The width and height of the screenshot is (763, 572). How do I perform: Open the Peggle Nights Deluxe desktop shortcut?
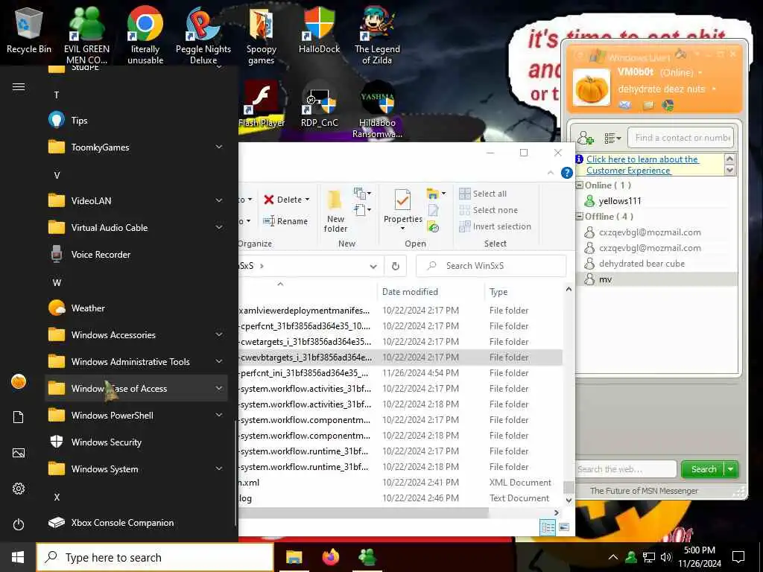point(203,35)
